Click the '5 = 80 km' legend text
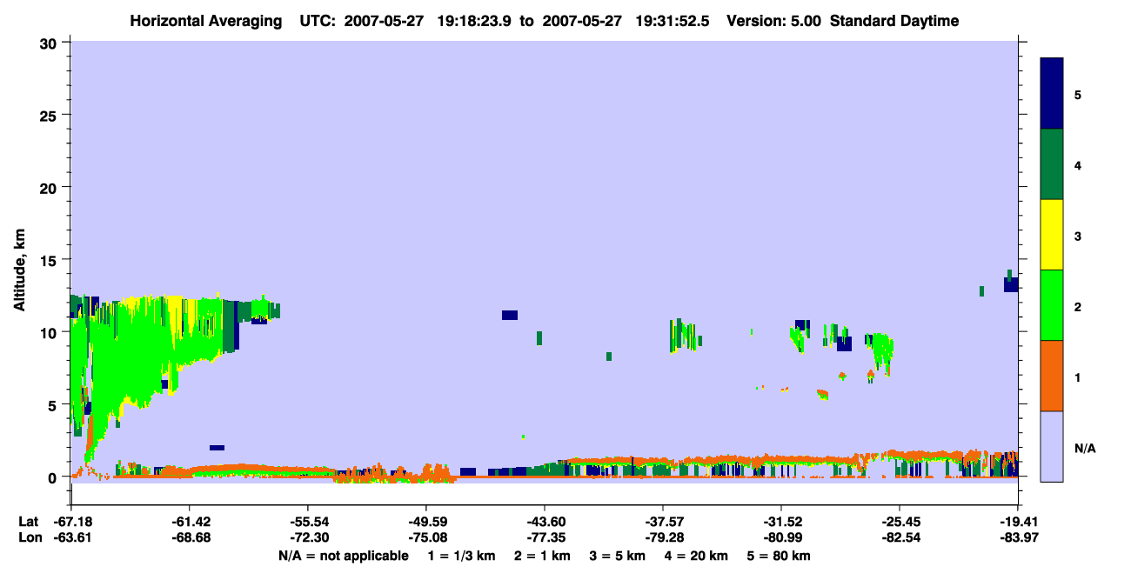Viewport: 1131px width, 580px height. pyautogui.click(x=780, y=556)
